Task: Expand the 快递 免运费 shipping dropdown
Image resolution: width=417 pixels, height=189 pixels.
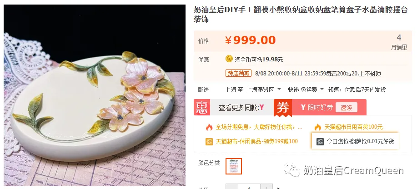Action: [x=306, y=90]
